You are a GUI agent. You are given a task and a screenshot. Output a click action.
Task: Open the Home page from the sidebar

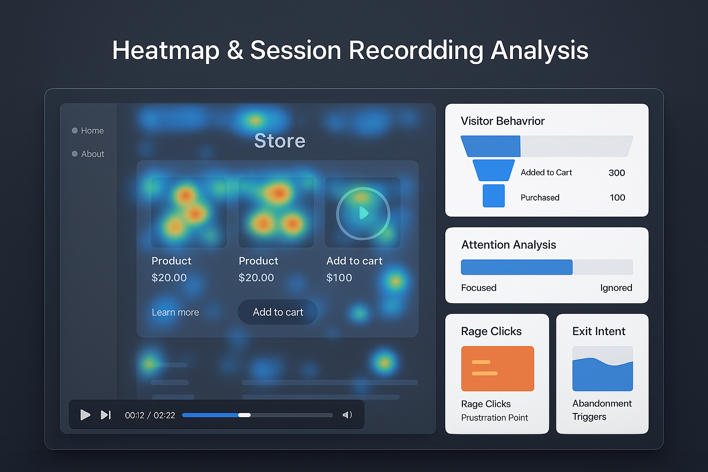pos(92,130)
